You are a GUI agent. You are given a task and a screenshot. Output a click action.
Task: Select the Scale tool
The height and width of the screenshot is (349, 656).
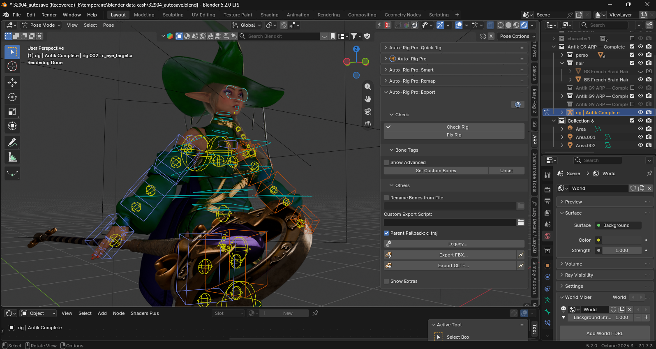(x=12, y=111)
